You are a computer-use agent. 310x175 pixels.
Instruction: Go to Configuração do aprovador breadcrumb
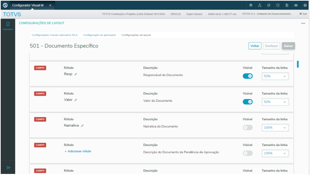point(99,35)
